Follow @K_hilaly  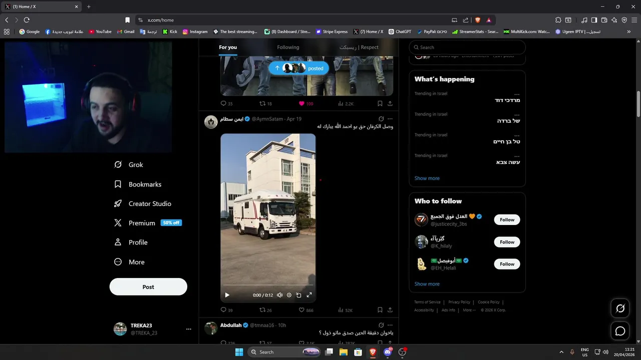coord(507,242)
